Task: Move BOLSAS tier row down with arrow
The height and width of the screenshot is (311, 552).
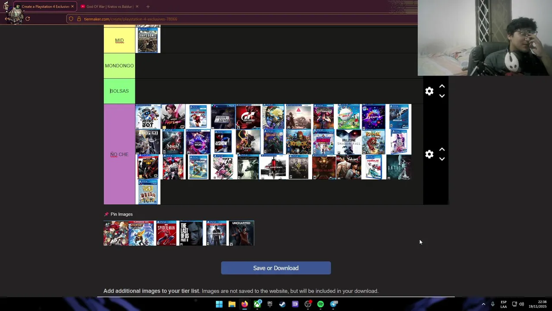Action: pos(442,96)
